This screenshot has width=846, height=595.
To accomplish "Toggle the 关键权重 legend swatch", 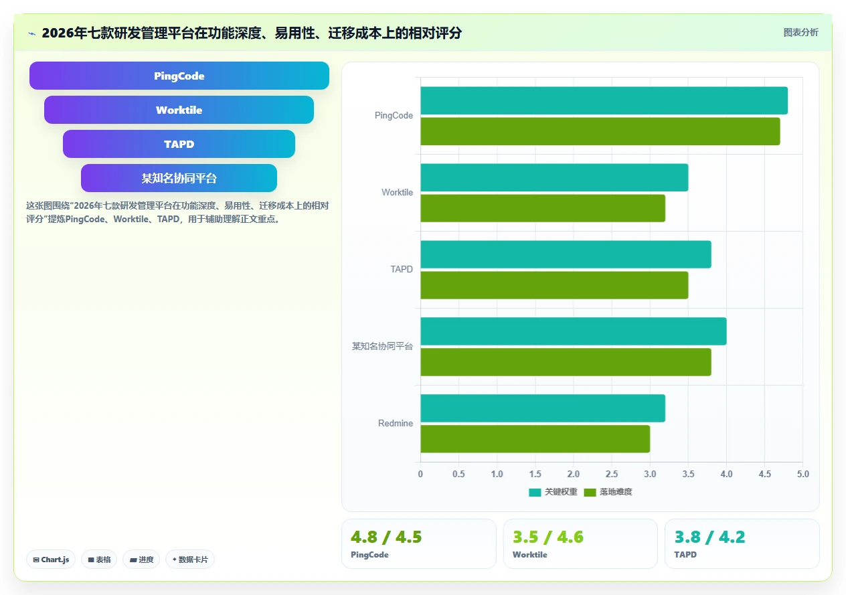I will point(535,492).
